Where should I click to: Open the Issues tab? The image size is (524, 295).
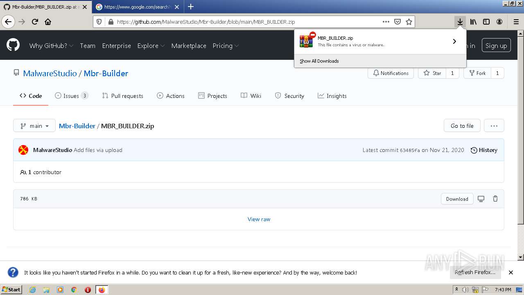(x=72, y=96)
